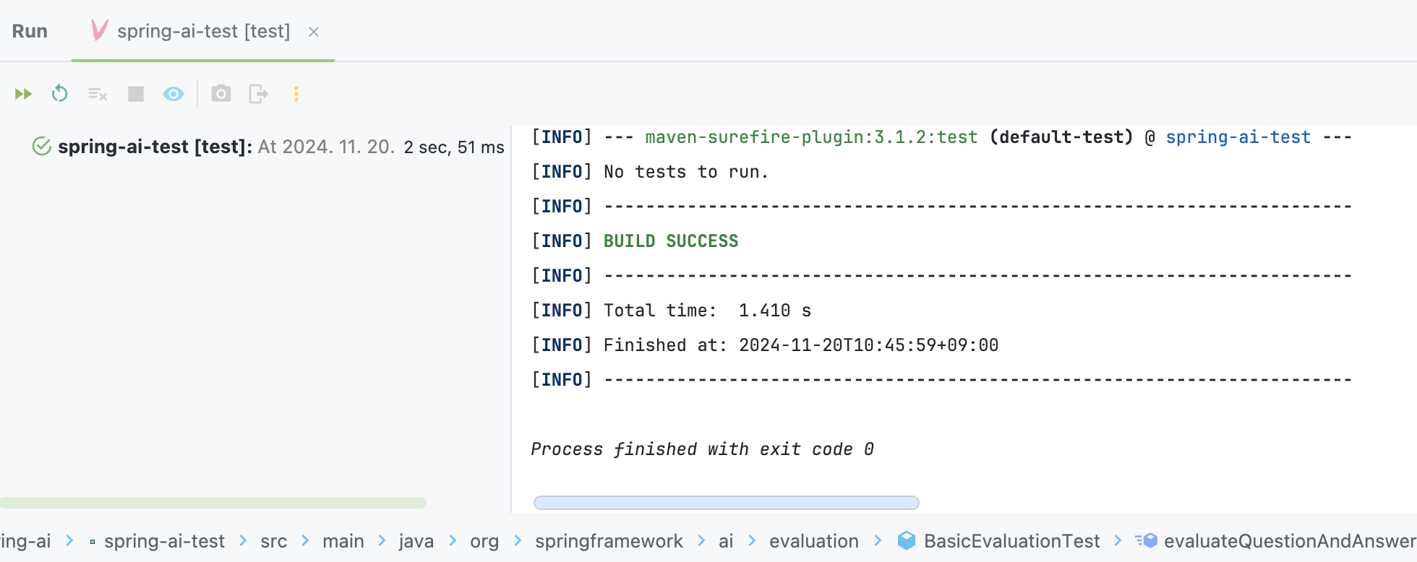Open spring-ai-test module breadcrumb

pyautogui.click(x=164, y=541)
